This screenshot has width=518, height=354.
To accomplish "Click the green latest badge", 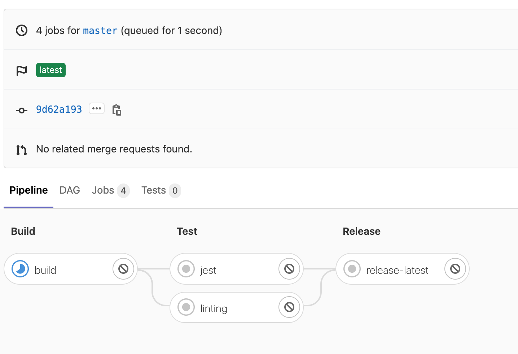I will 51,70.
